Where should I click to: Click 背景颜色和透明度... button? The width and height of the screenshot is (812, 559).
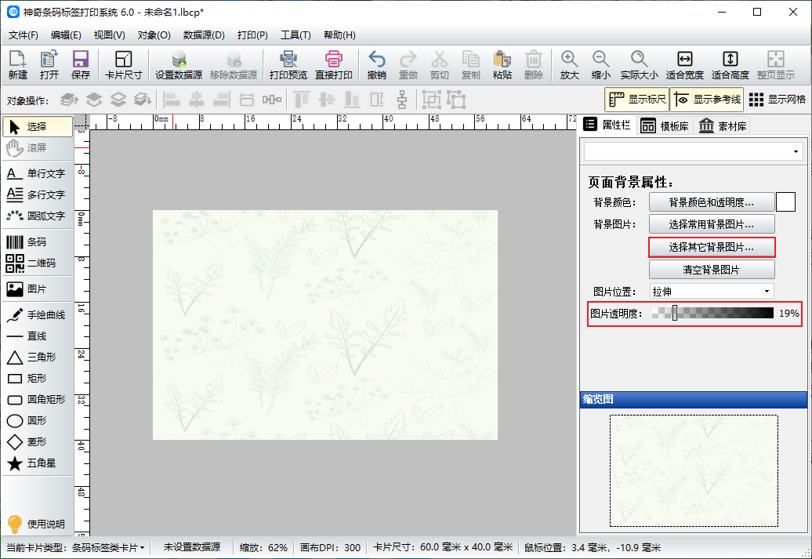tap(712, 202)
